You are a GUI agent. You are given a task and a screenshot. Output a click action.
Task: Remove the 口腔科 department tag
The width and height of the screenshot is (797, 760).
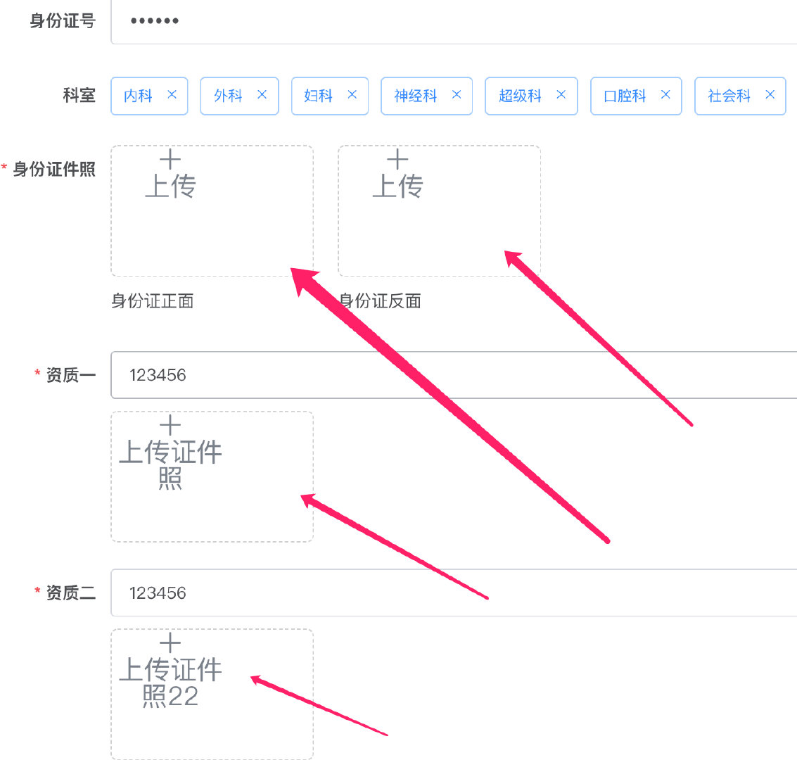[x=665, y=96]
